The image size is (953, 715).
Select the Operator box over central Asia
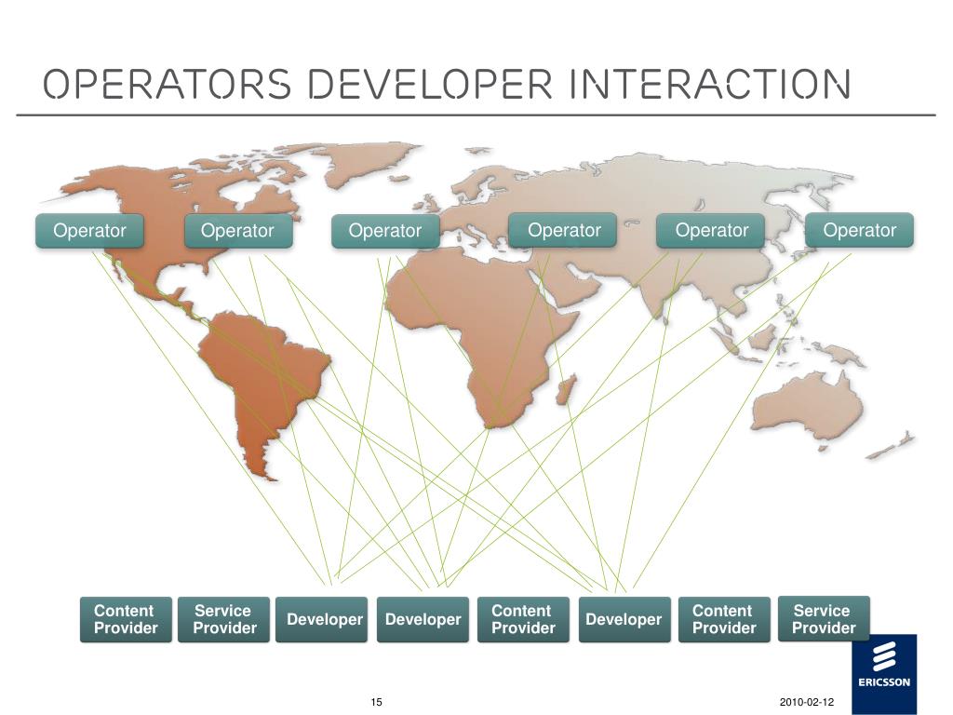[710, 231]
